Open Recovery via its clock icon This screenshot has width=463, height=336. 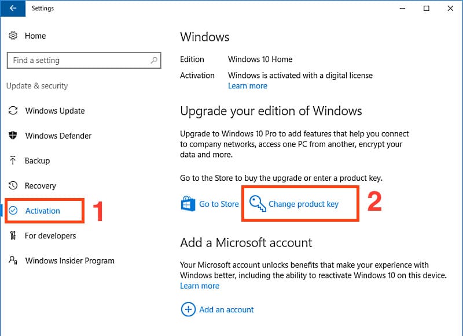tap(13, 185)
